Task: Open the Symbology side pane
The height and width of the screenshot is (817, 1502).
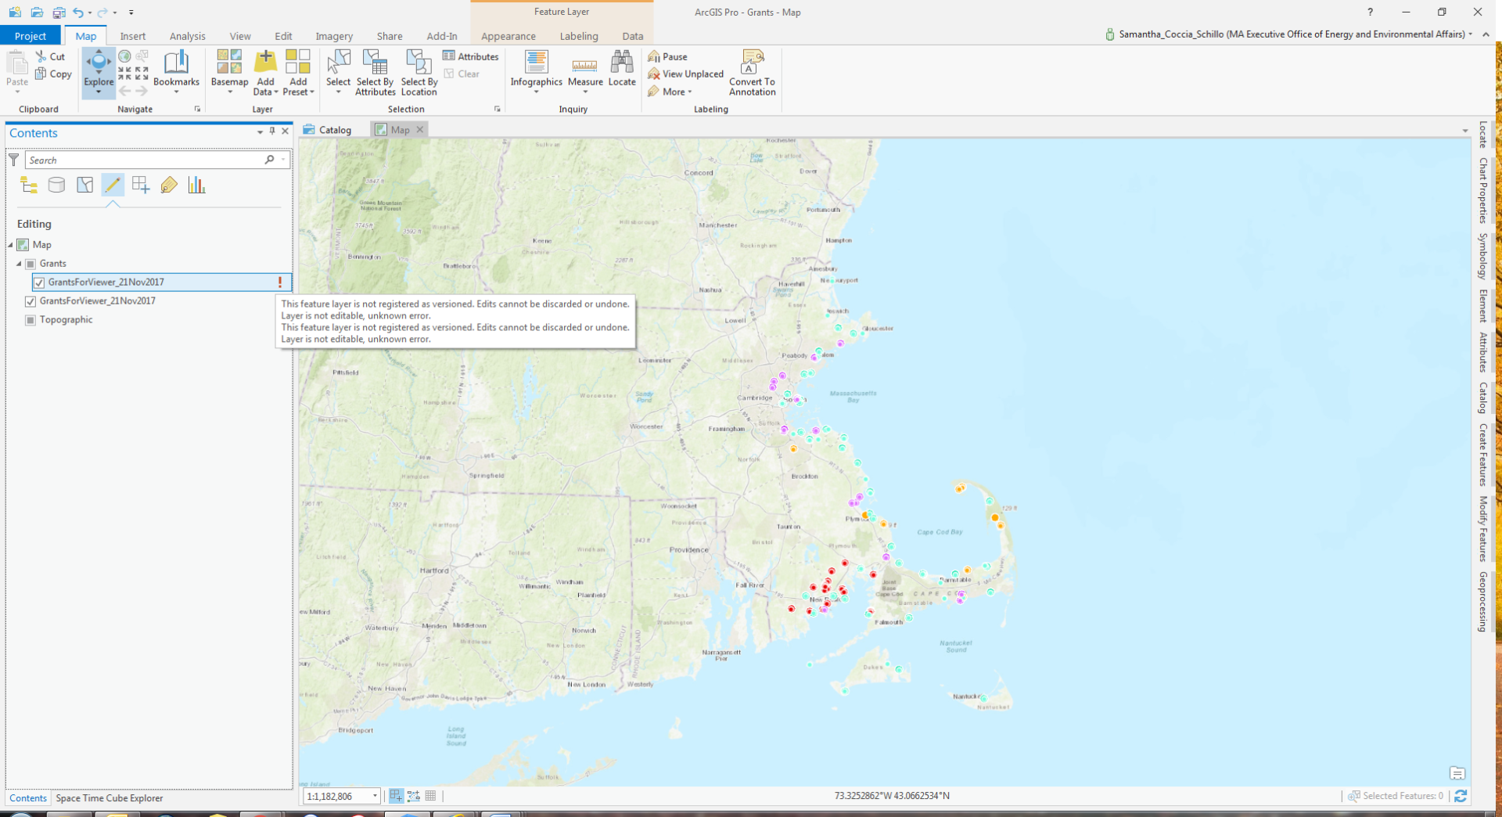Action: (1482, 256)
